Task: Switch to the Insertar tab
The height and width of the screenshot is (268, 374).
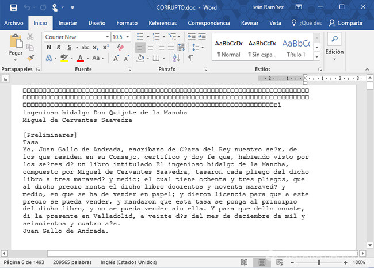Action: point(68,23)
